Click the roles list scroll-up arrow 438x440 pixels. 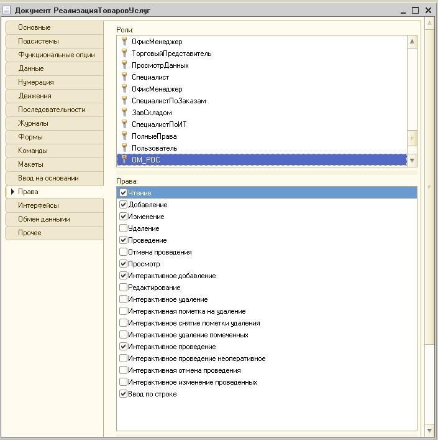point(412,42)
